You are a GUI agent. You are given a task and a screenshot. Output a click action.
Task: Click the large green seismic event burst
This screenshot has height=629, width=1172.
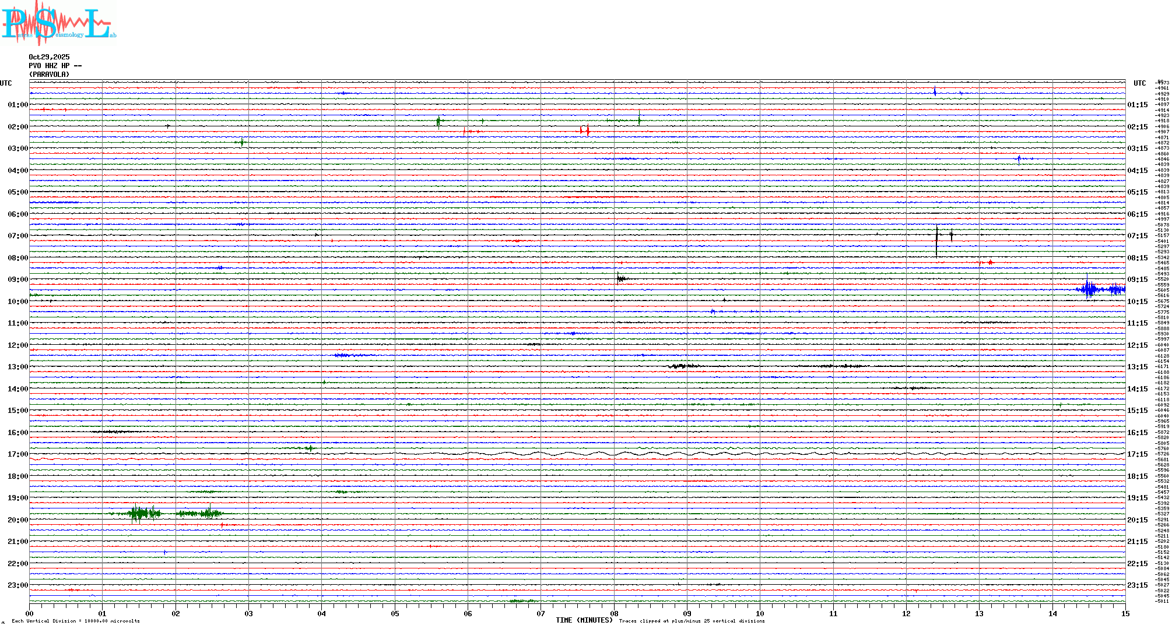[139, 514]
